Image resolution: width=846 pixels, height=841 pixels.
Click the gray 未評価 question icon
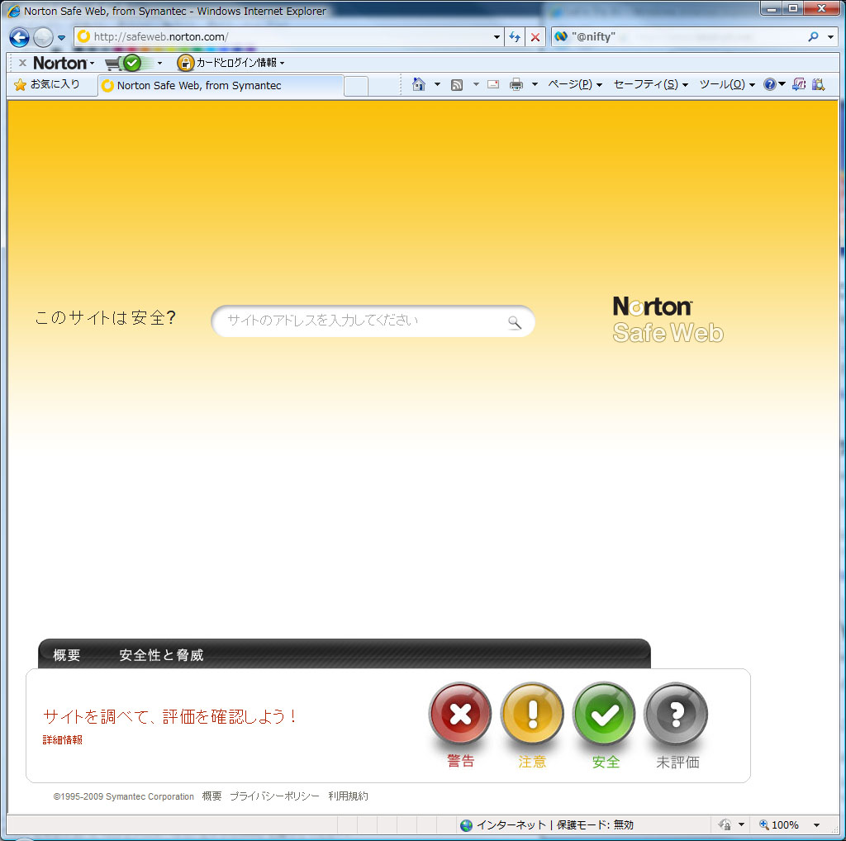coord(676,715)
